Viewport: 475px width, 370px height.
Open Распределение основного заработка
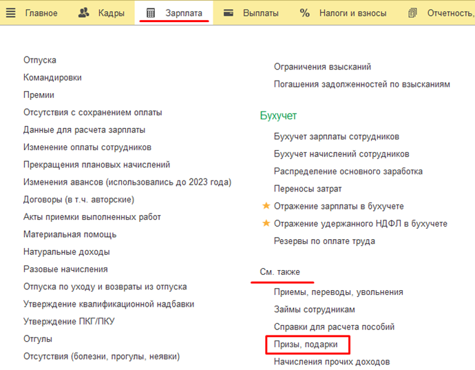[348, 172]
